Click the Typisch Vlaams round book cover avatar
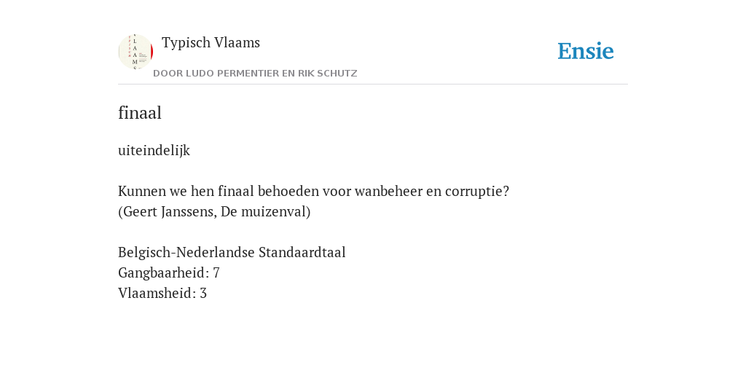The width and height of the screenshot is (746, 373). coord(136,52)
